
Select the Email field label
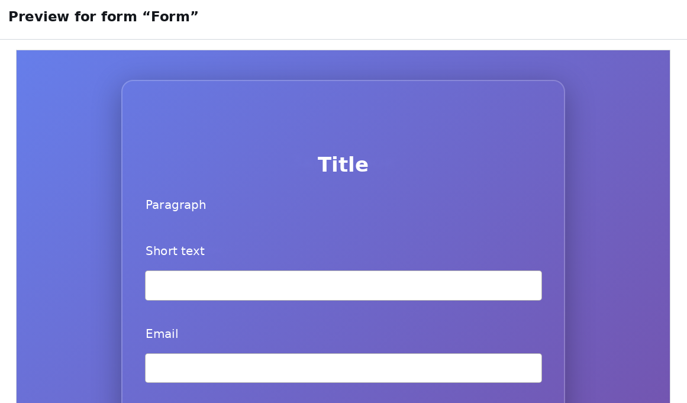point(162,334)
